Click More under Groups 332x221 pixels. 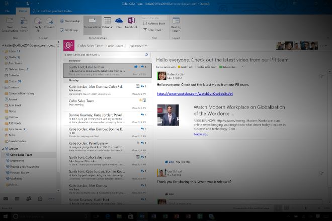point(12,185)
